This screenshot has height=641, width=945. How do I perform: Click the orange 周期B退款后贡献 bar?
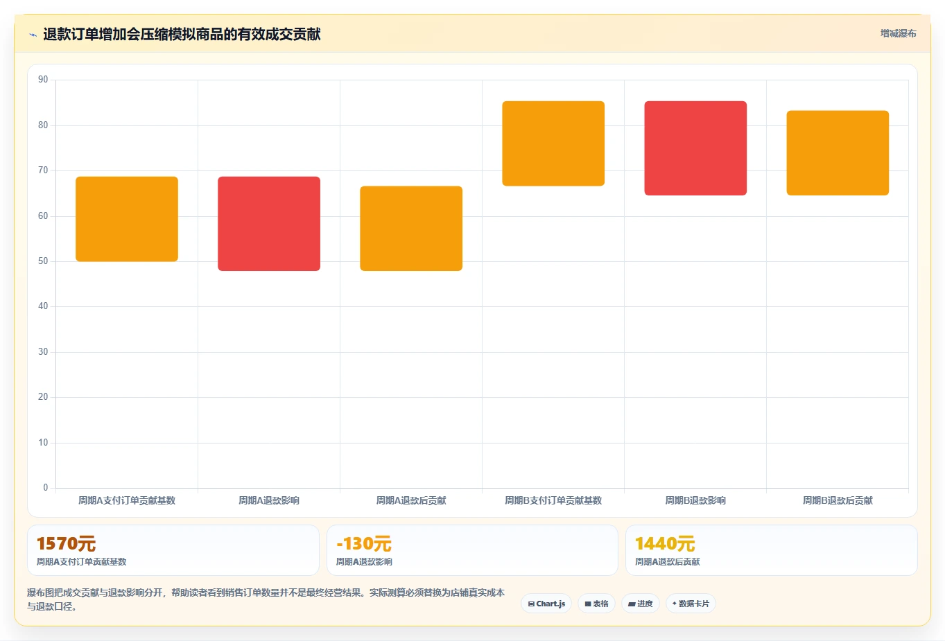click(x=838, y=153)
